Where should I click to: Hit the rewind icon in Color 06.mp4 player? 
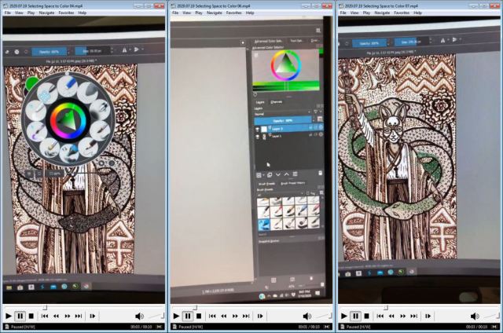(225, 316)
